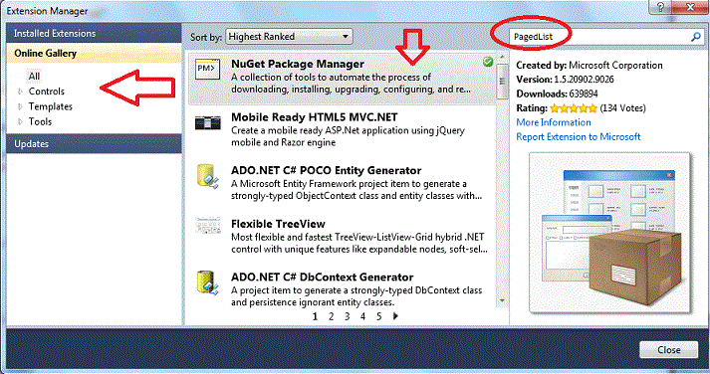Click the search magnifier icon
This screenshot has height=374, width=710.
pos(696,37)
